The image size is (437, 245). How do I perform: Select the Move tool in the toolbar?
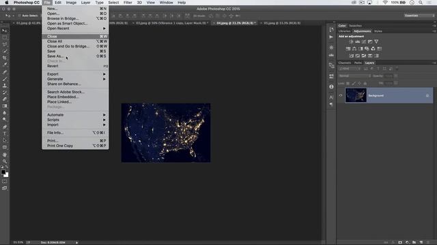tap(5, 31)
